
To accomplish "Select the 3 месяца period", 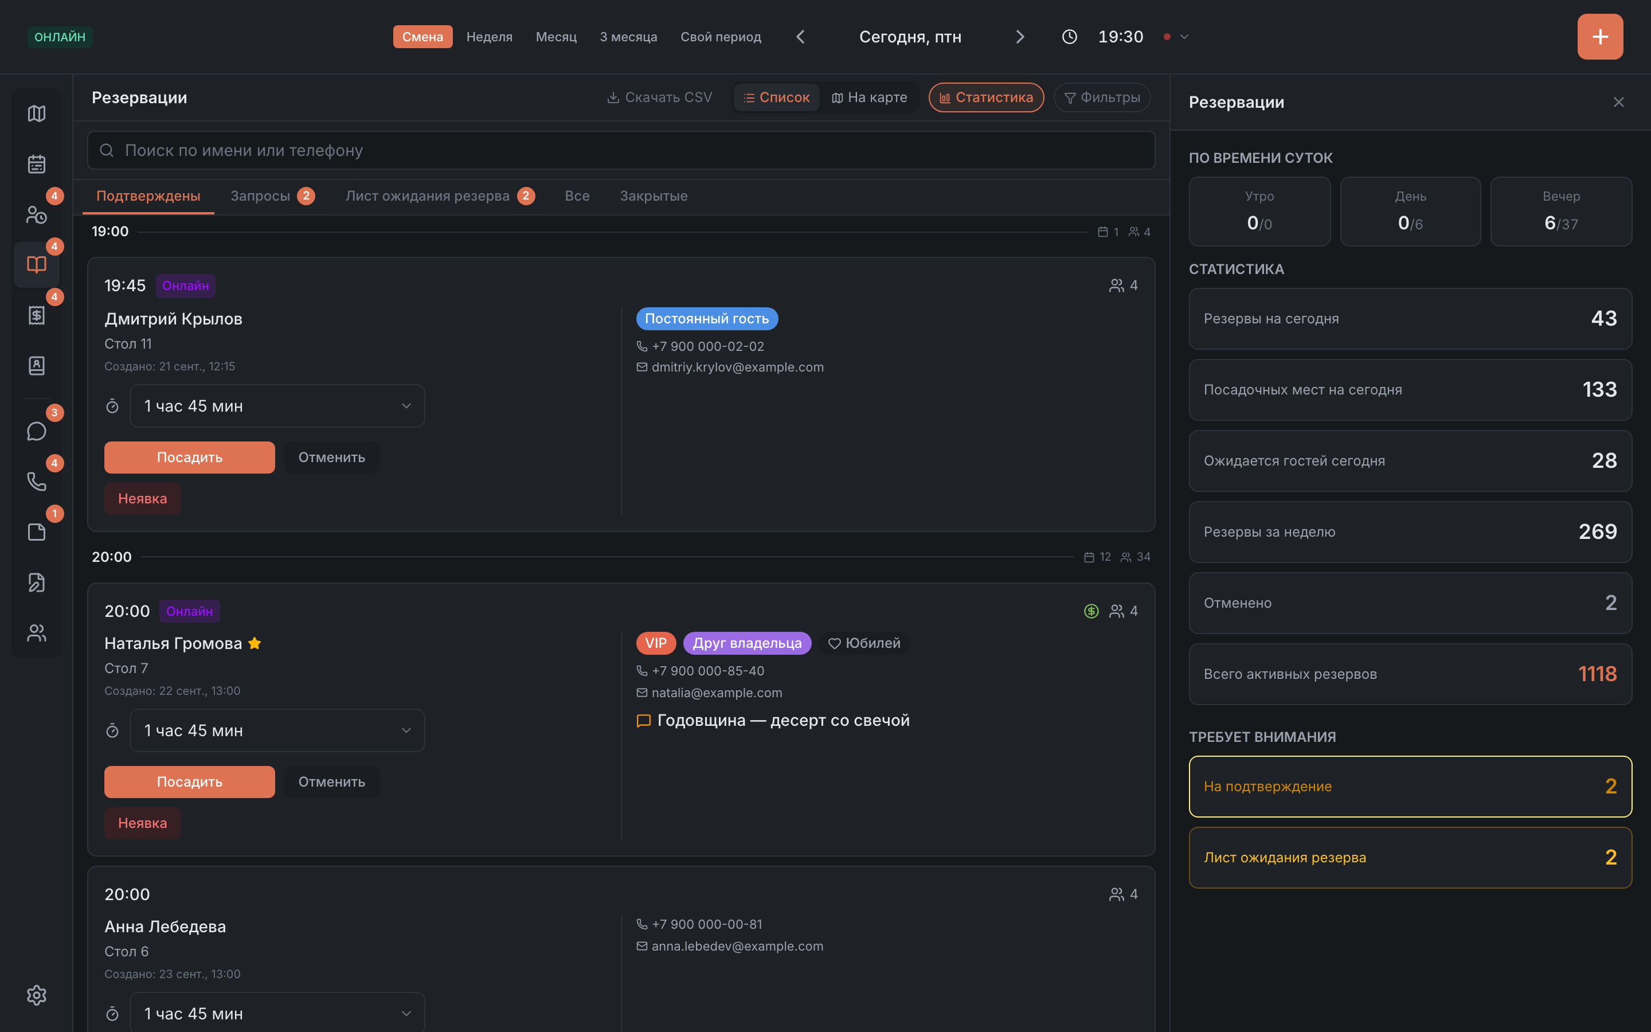I will click(x=628, y=37).
